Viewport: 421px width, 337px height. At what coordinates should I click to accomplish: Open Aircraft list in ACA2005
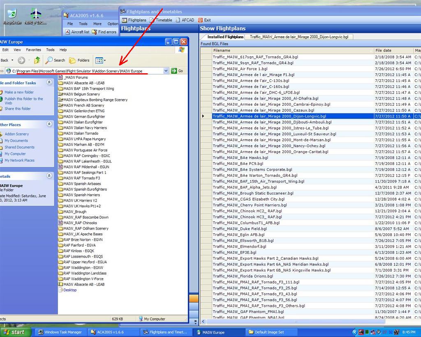click(x=77, y=32)
